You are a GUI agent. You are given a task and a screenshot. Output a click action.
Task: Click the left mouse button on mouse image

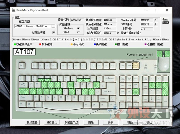[160, 53]
